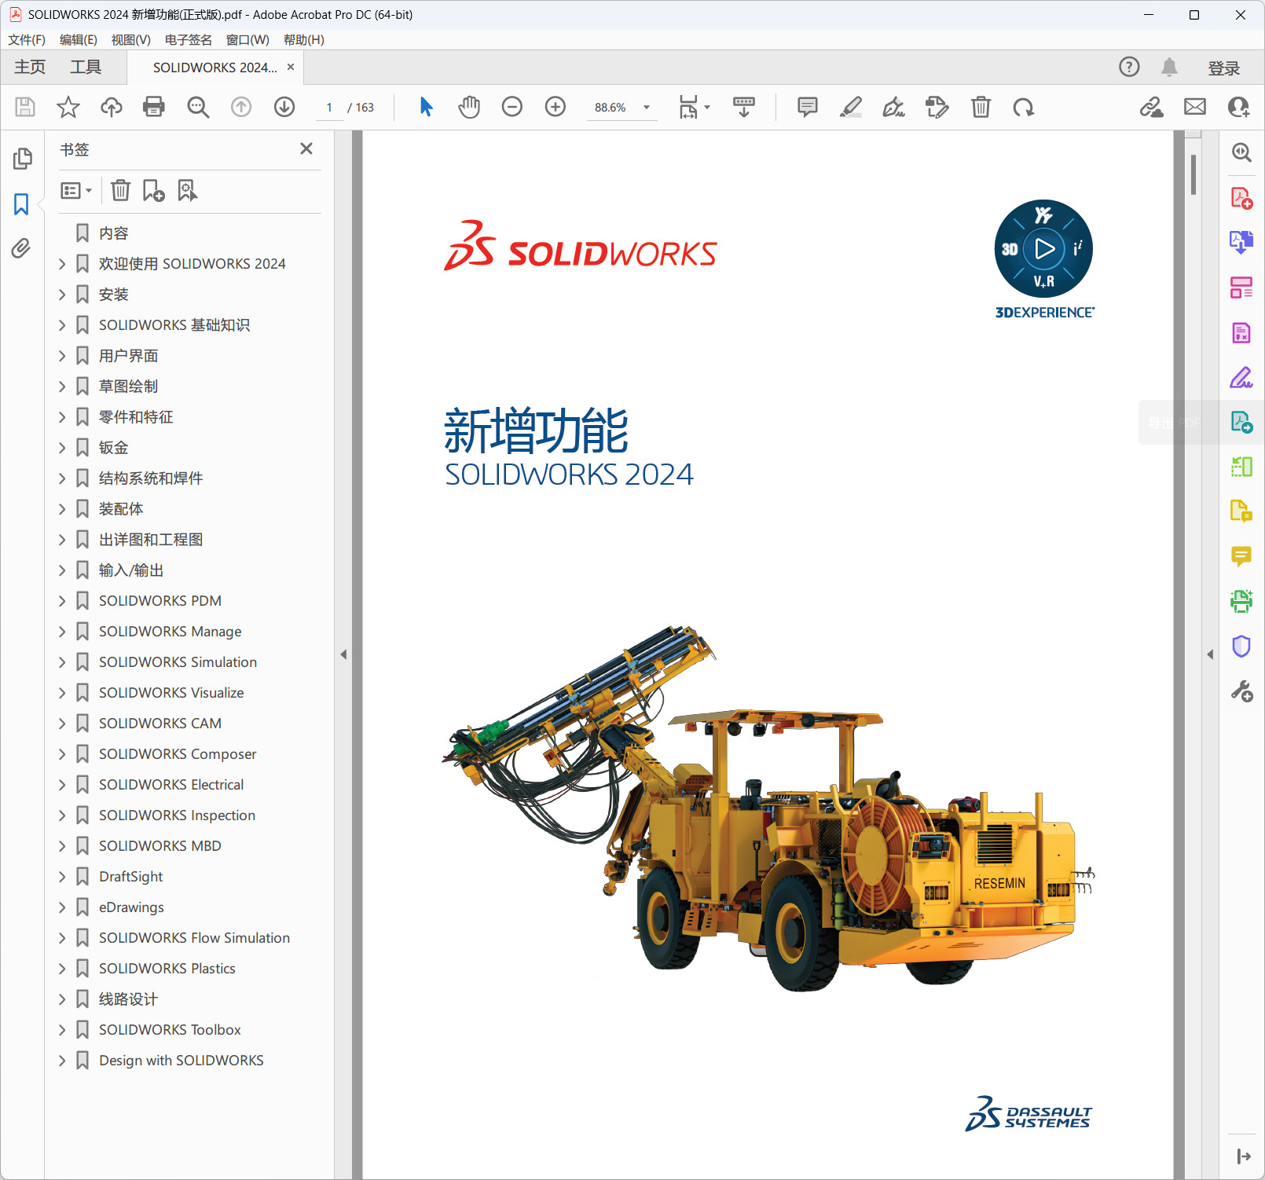Screen dimensions: 1265x1180
Task: Click the zoom percentage field
Action: (610, 108)
